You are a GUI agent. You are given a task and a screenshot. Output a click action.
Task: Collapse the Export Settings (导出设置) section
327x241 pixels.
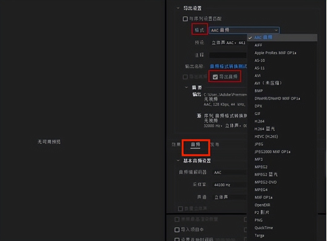pyautogui.click(x=178, y=8)
